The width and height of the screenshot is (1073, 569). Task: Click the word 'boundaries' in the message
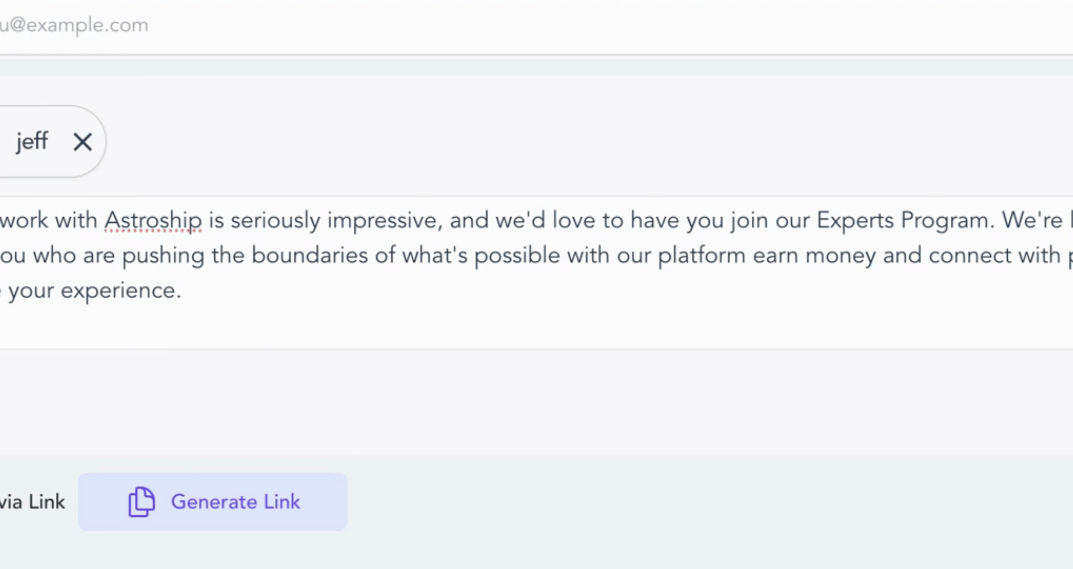click(x=309, y=256)
